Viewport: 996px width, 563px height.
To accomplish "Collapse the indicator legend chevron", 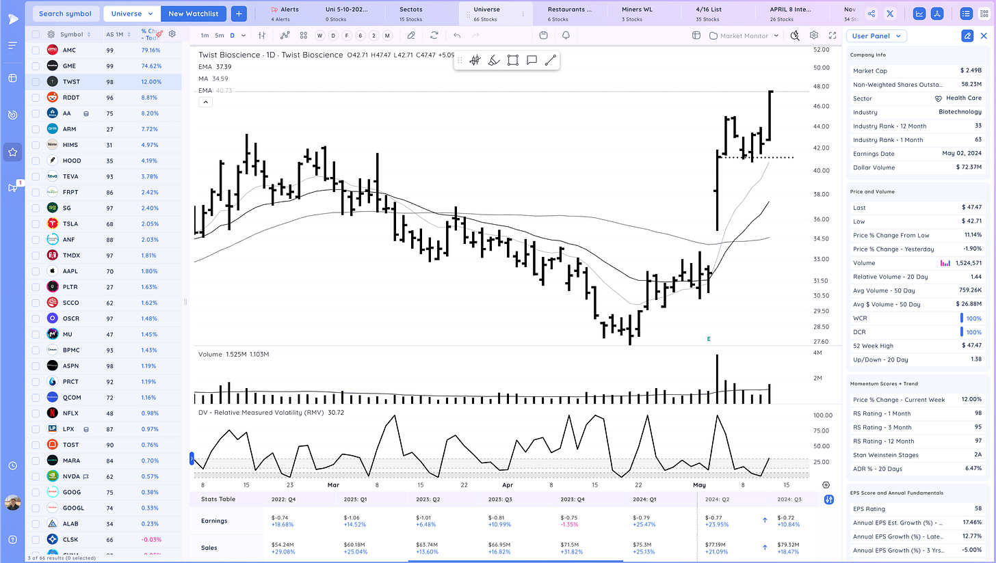I will tap(206, 102).
